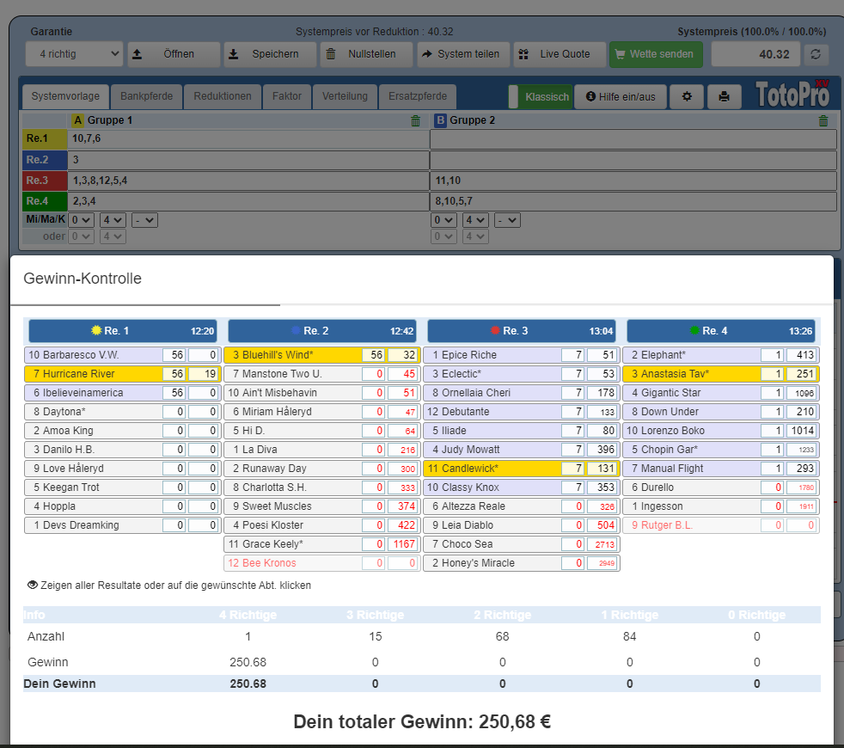Open the Garantie dropdown showing 4 richtig
The height and width of the screenshot is (748, 844).
click(x=74, y=54)
